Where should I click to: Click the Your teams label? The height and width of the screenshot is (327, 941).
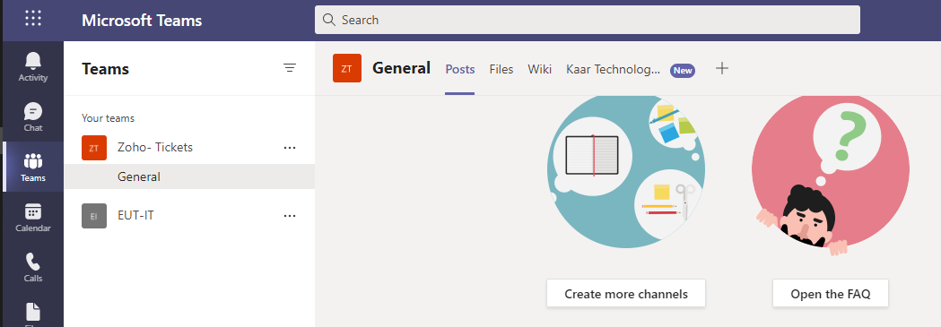(x=108, y=118)
